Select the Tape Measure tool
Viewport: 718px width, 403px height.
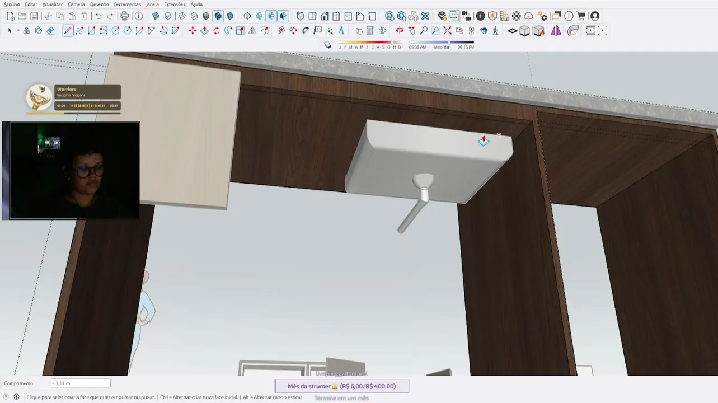pyautogui.click(x=281, y=31)
